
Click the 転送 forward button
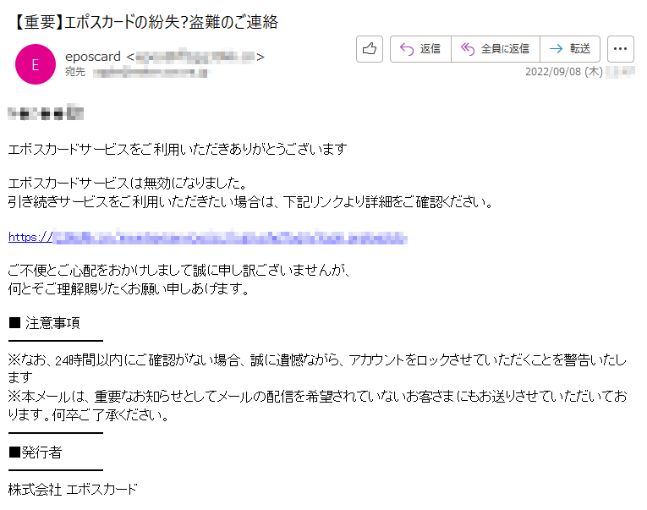pos(570,49)
